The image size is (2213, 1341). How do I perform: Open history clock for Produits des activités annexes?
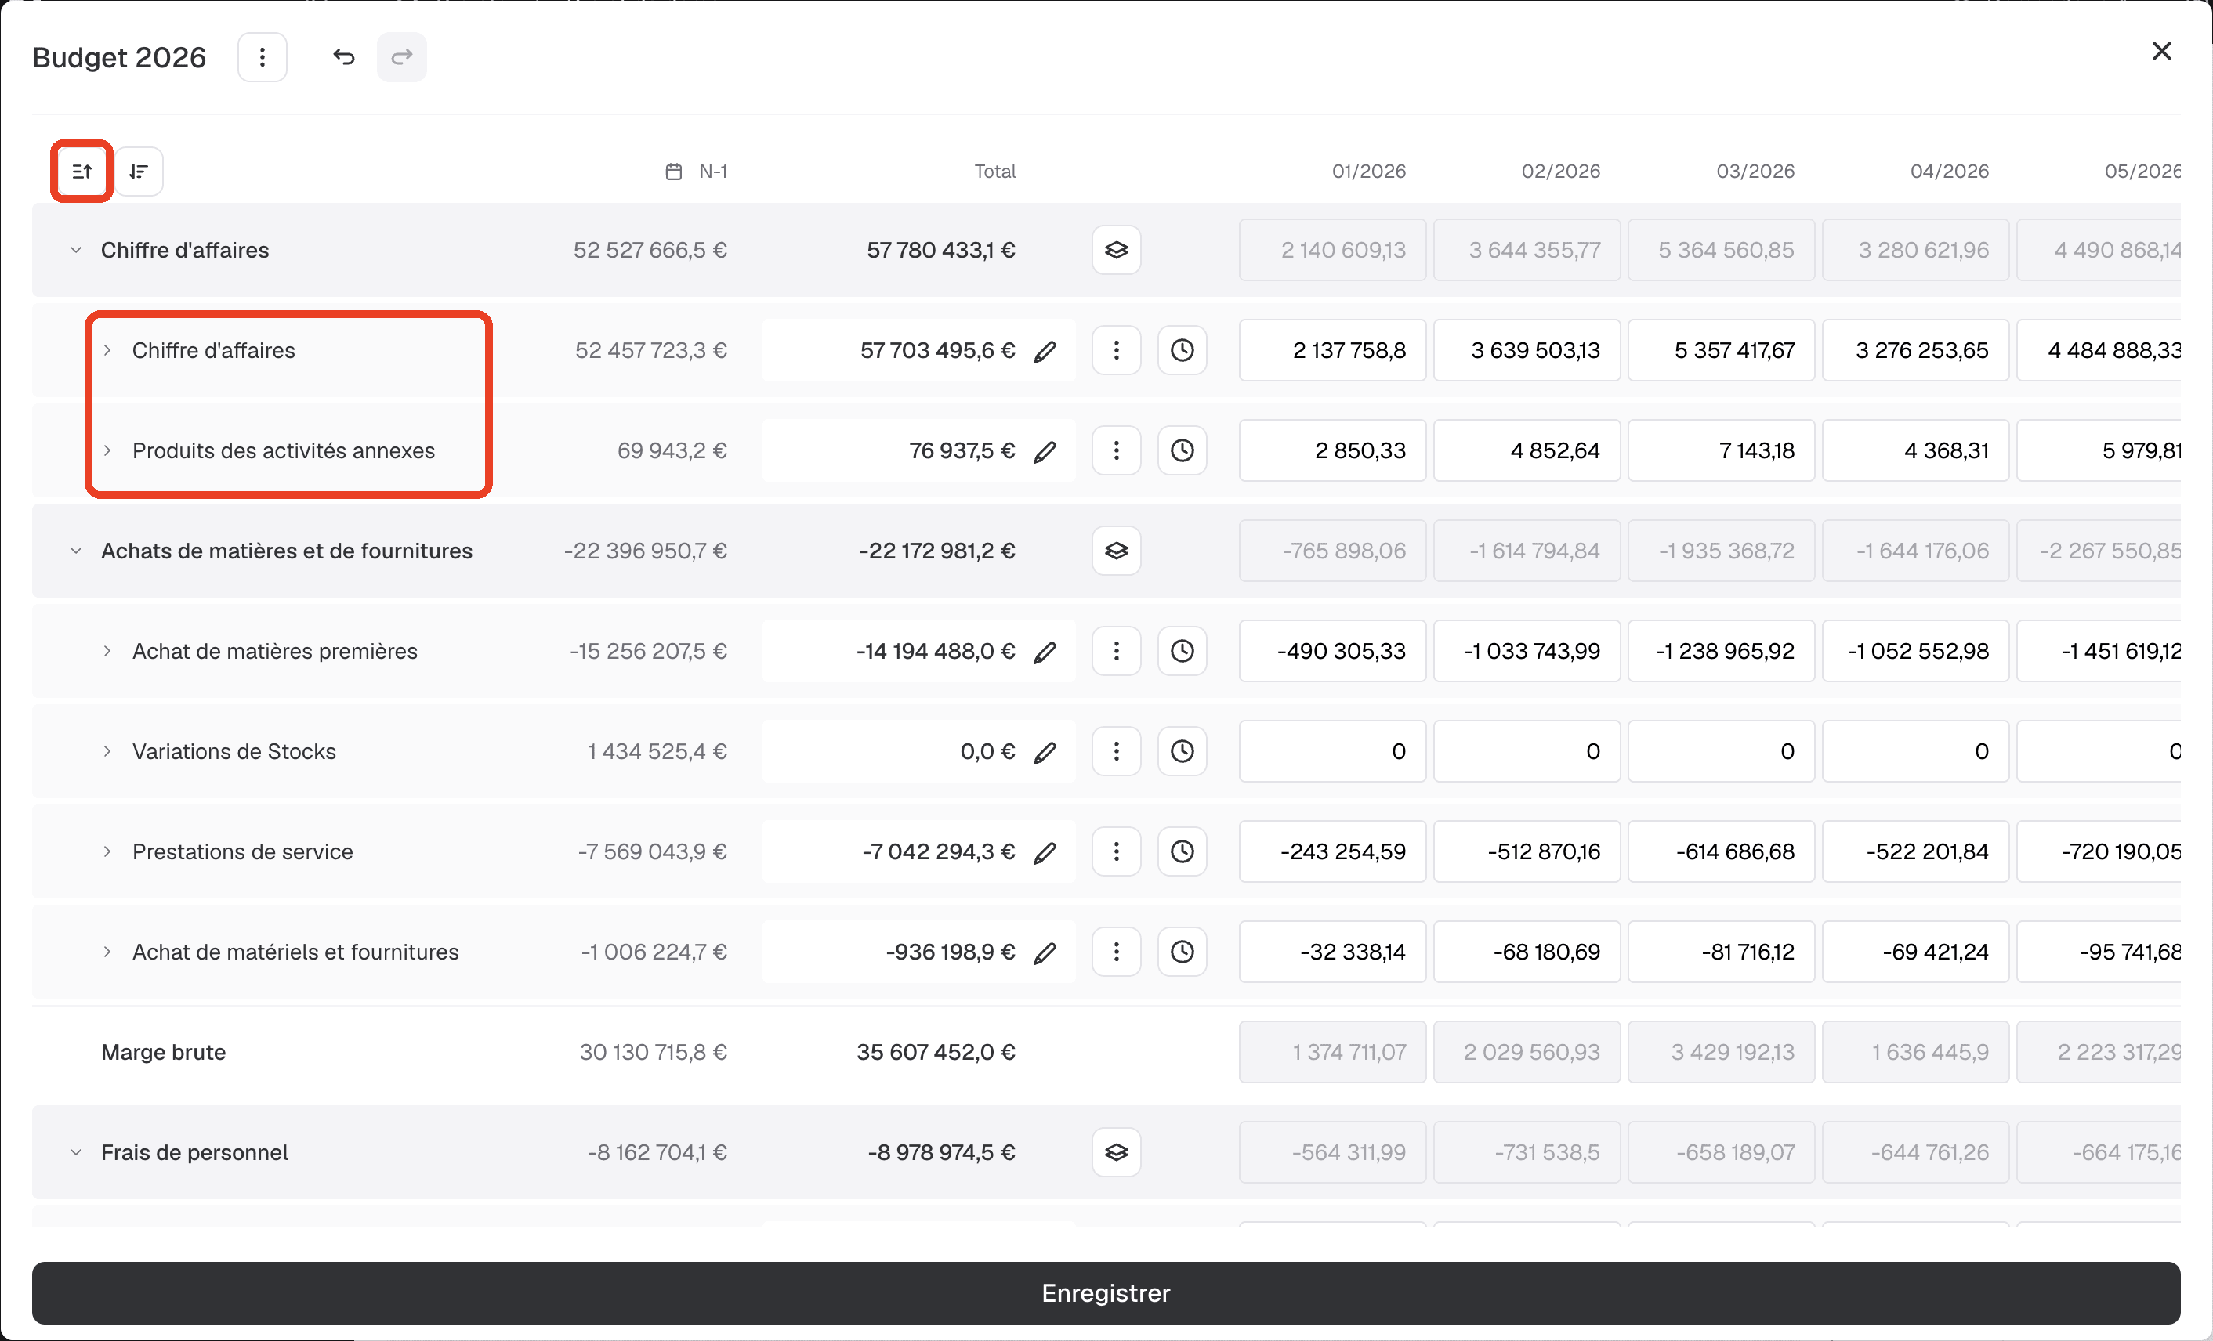coord(1182,450)
